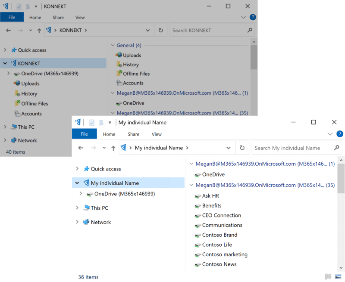Click up arrow in KONNEKT window
Image resolution: width=345 pixels, height=282 pixels.
pyautogui.click(x=39, y=31)
